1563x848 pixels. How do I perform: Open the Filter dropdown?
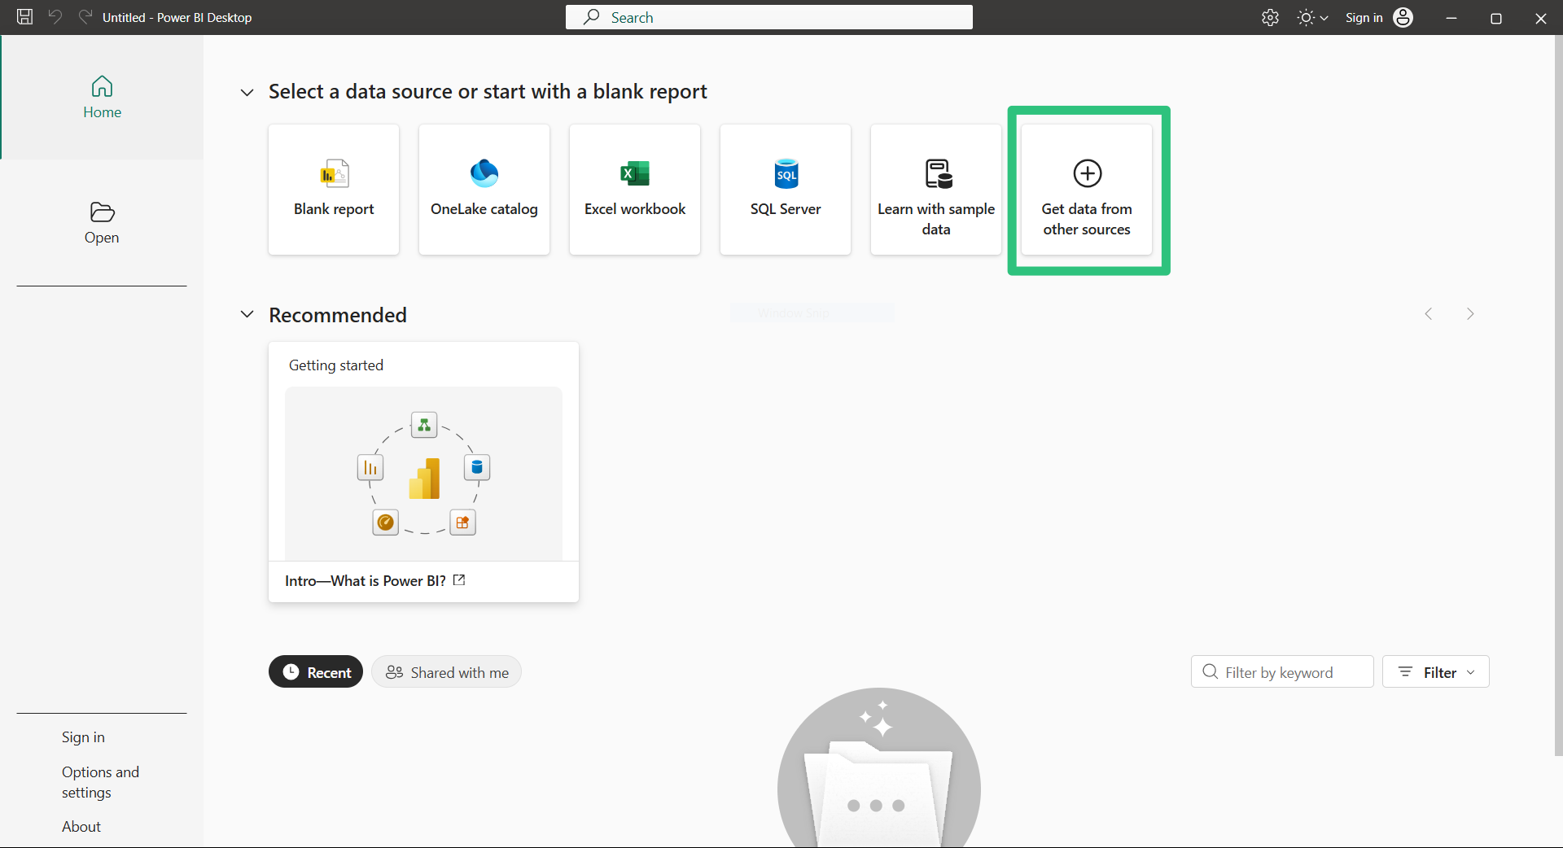1436,671
